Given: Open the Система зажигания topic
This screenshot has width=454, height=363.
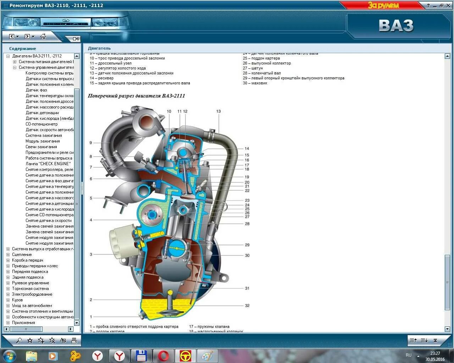Looking at the screenshot, I should point(44,135).
